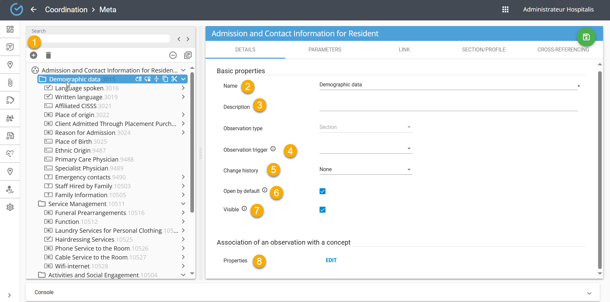
Task: Click the EDIT link for Properties
Action: point(331,260)
